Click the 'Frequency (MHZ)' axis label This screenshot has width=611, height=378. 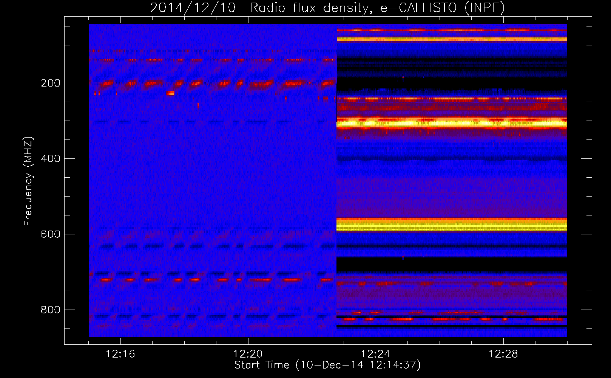28,181
